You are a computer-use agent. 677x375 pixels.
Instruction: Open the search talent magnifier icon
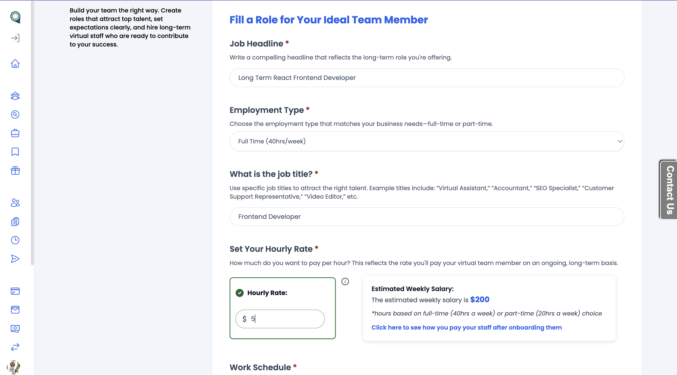[15, 114]
